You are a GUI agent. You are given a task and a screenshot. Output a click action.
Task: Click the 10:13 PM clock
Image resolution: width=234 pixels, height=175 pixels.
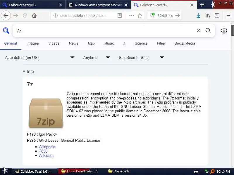pos(223,171)
